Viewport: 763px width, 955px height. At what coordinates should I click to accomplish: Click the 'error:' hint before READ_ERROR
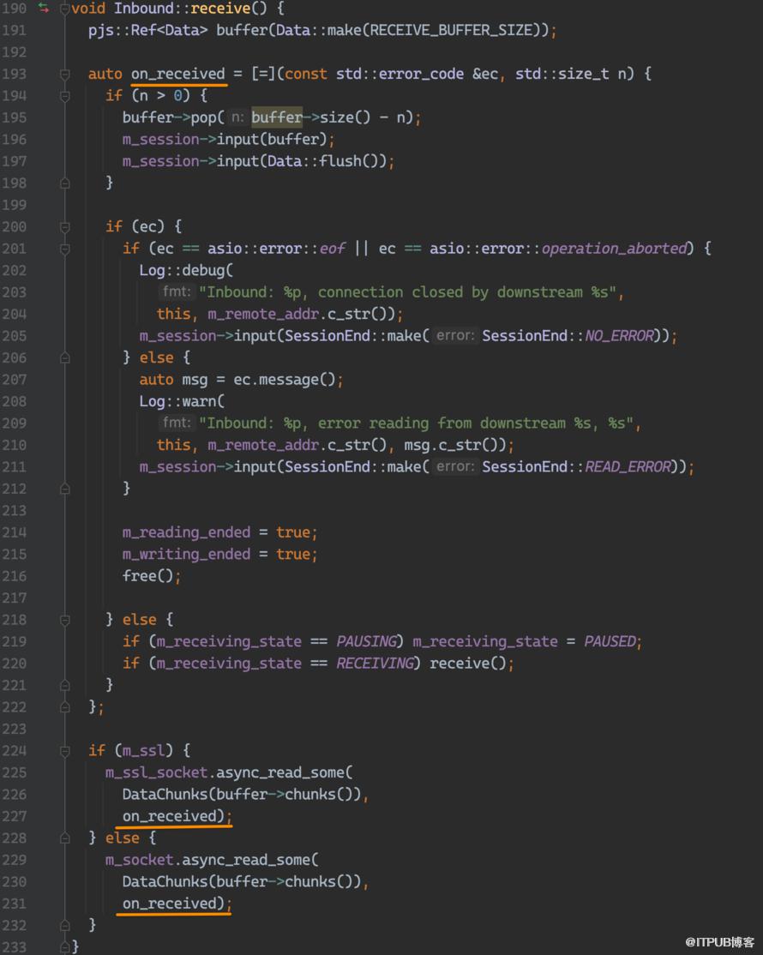coord(455,466)
